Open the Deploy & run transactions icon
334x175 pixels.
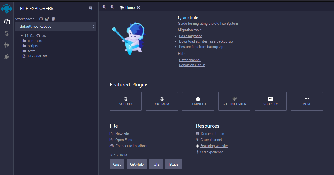coord(7,45)
